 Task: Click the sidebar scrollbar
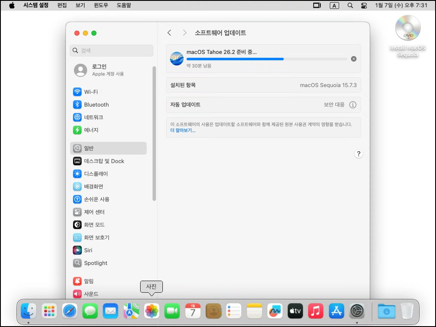tap(154, 133)
